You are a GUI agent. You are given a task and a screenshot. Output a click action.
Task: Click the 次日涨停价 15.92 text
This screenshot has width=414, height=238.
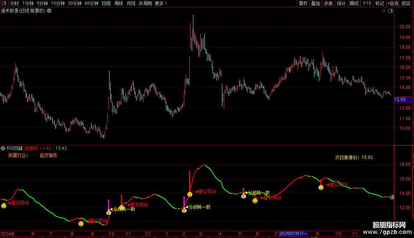pos(354,157)
